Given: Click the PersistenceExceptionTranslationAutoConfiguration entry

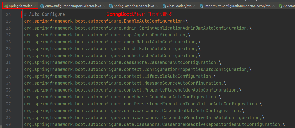Looking at the screenshot, I should tap(143, 104).
